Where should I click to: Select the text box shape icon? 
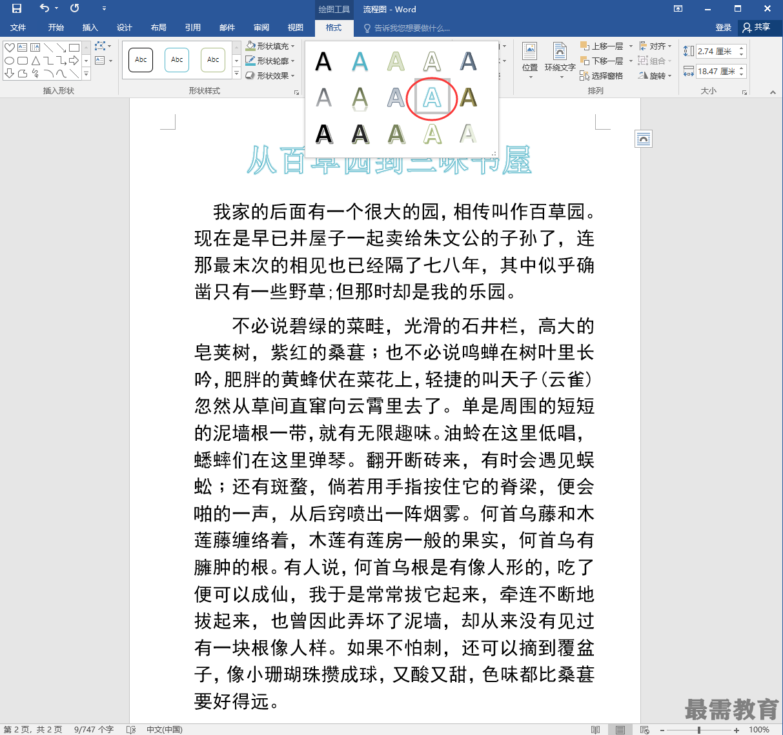pyautogui.click(x=23, y=48)
